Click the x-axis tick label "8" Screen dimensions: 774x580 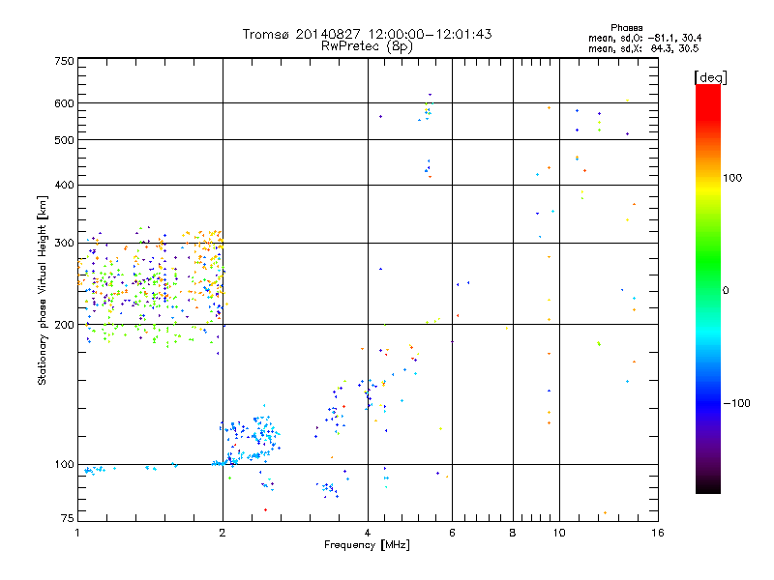[513, 533]
